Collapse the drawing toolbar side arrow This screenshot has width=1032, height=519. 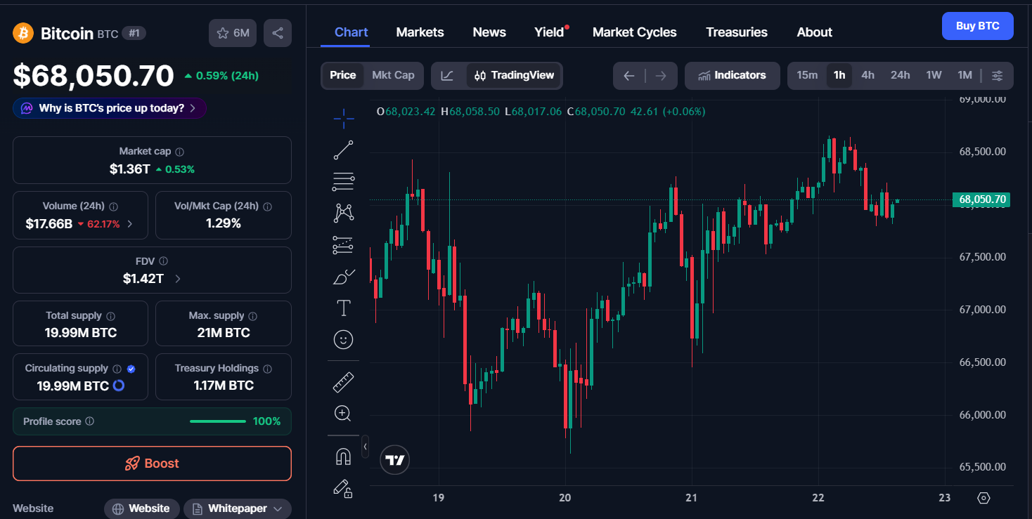pyautogui.click(x=365, y=447)
